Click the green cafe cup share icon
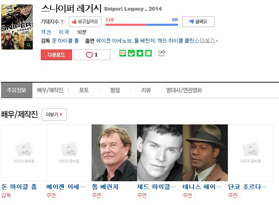This screenshot has height=205, width=279. coord(131,53)
